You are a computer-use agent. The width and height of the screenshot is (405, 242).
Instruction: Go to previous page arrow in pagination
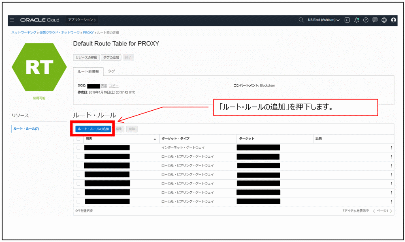[x=374, y=211]
